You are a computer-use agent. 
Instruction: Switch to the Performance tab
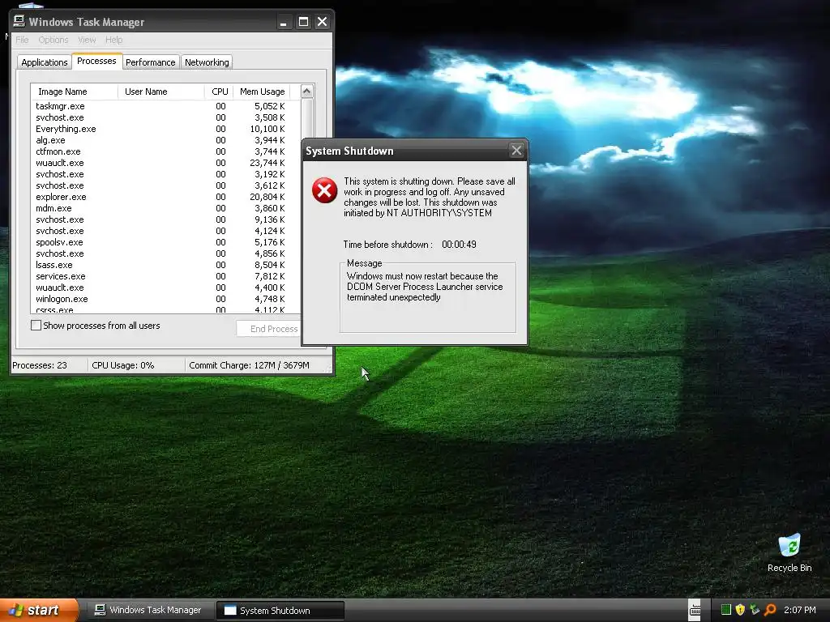click(150, 62)
